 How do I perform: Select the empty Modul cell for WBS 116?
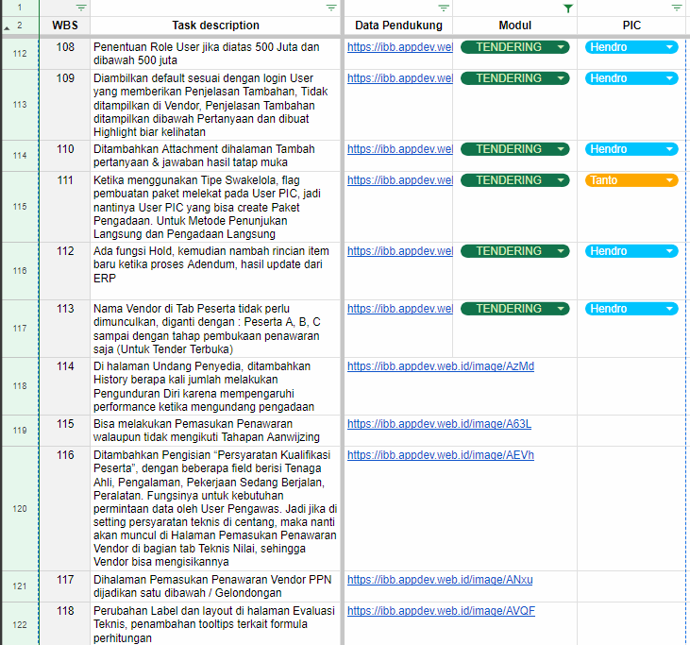click(516, 508)
